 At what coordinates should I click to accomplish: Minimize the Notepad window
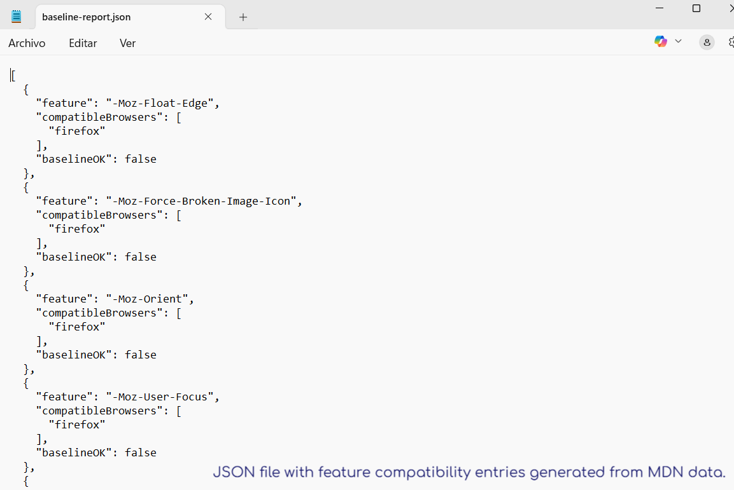[660, 8]
